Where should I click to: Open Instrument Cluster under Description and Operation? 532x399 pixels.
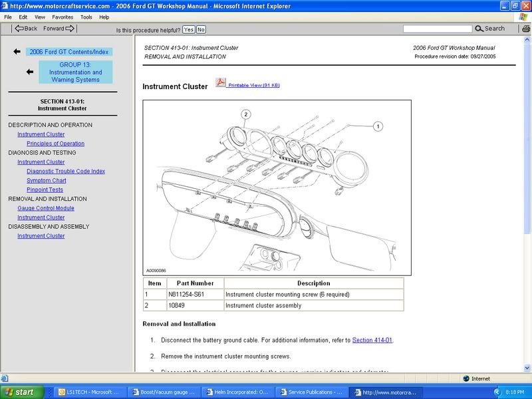click(x=41, y=134)
